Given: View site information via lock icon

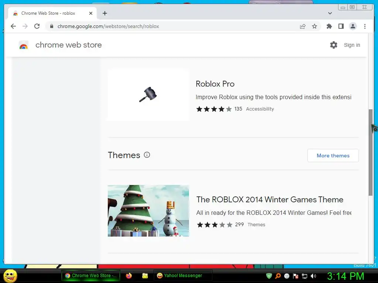Looking at the screenshot, I should (x=52, y=26).
